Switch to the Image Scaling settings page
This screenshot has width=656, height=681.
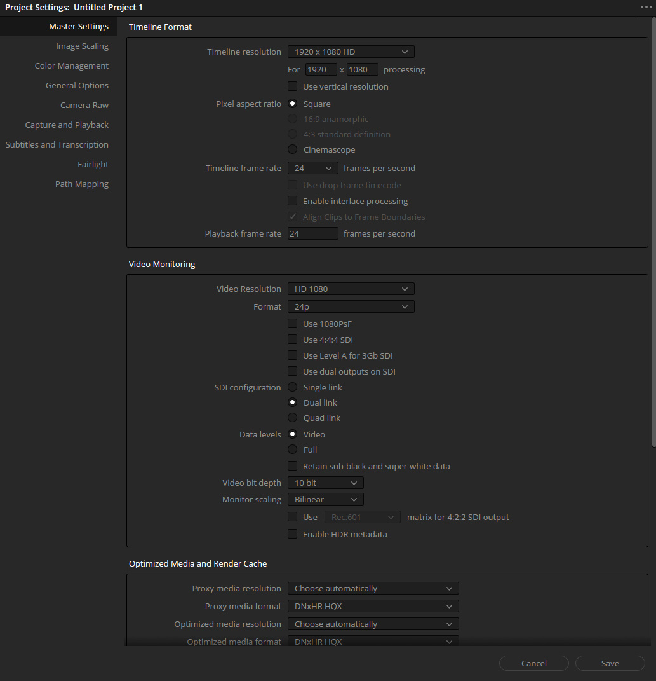coord(82,46)
